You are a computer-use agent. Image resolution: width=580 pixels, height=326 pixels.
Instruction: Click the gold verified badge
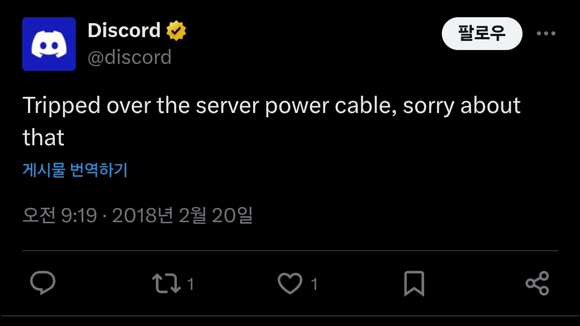[x=176, y=31]
